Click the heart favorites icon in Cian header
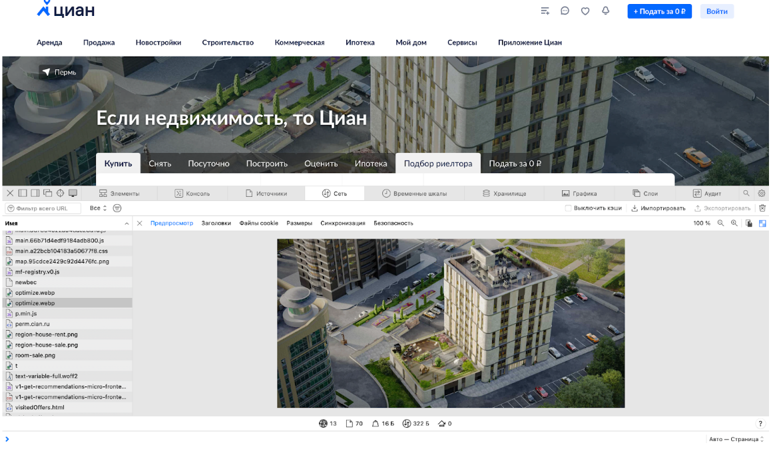The height and width of the screenshot is (449, 771). click(x=585, y=11)
